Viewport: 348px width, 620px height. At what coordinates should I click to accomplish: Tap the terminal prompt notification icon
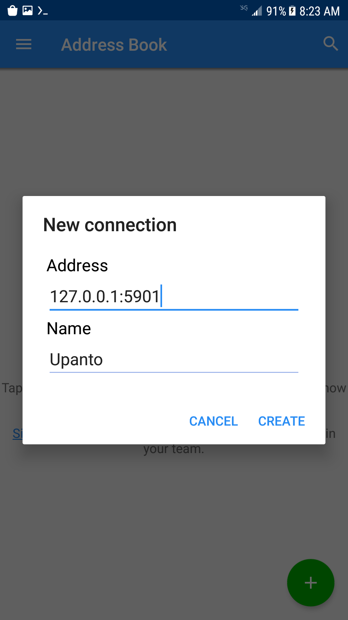tap(43, 11)
